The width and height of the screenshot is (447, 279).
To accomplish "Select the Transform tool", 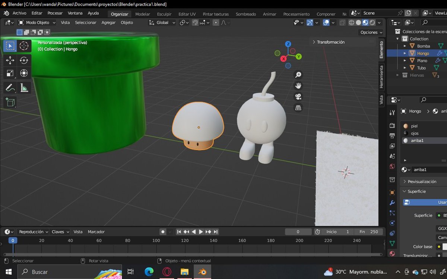I will (24, 73).
